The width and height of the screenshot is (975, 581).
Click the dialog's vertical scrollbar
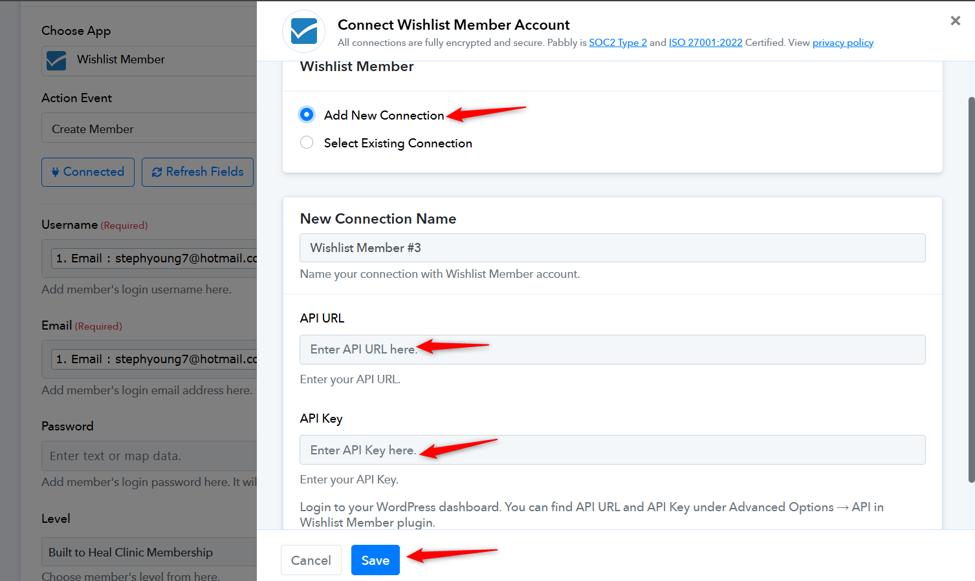coord(970,290)
